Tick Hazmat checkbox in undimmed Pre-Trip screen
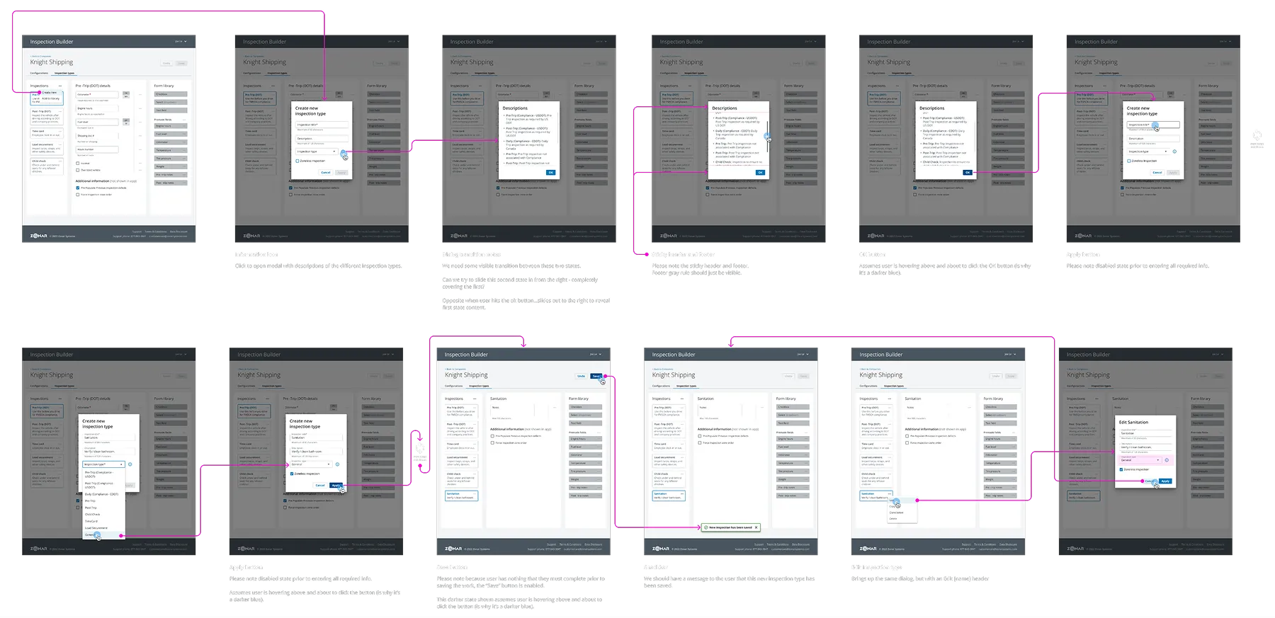1275x618 pixels. 77,163
